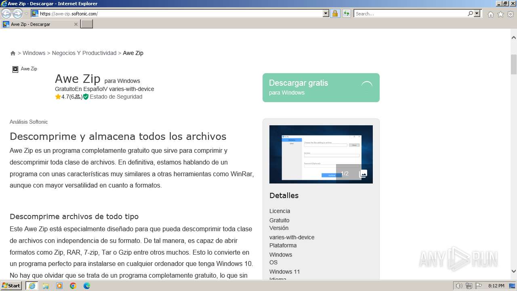Click the IE Back navigation arrow
Viewport: 517px width, 291px height.
(6, 13)
